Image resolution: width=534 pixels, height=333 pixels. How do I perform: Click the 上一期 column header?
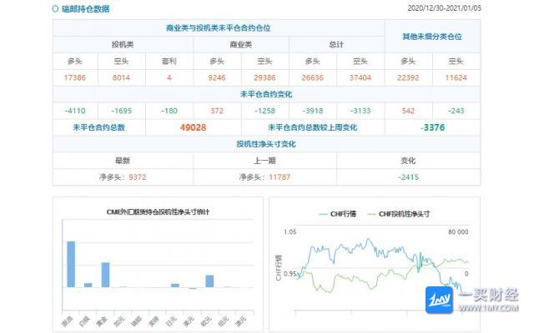(264, 161)
